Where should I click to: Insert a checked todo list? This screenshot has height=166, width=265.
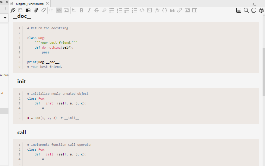click(x=134, y=10)
